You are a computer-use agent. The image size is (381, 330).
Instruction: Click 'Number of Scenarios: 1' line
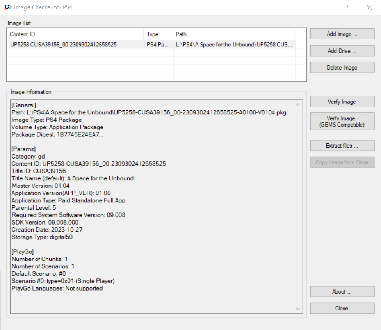pos(43,266)
